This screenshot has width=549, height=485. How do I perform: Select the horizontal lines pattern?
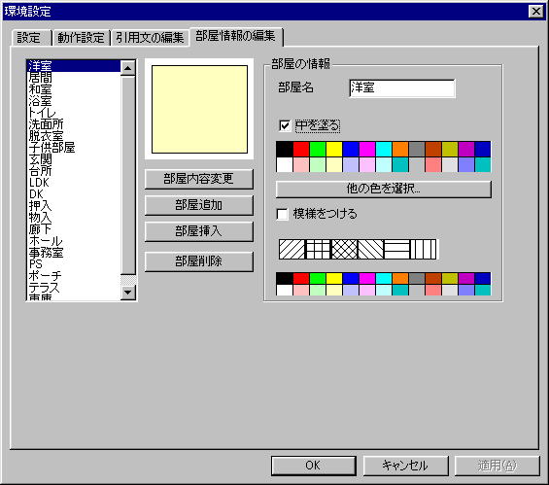(397, 250)
